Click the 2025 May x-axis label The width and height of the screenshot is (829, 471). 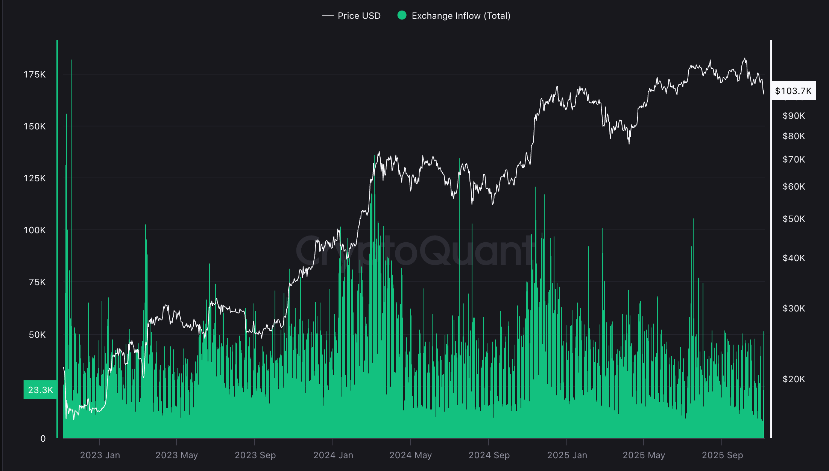tap(644, 455)
